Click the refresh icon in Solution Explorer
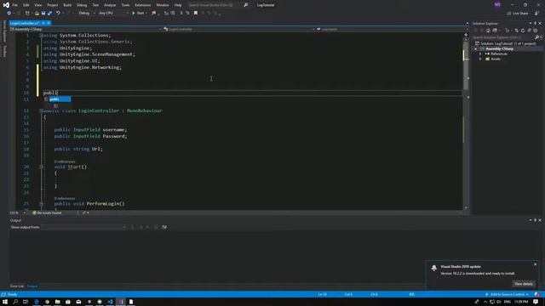The height and width of the screenshot is (306, 545). pyautogui.click(x=522, y=31)
